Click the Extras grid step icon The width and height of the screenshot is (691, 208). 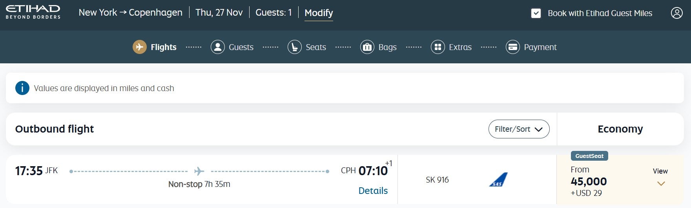click(x=438, y=47)
